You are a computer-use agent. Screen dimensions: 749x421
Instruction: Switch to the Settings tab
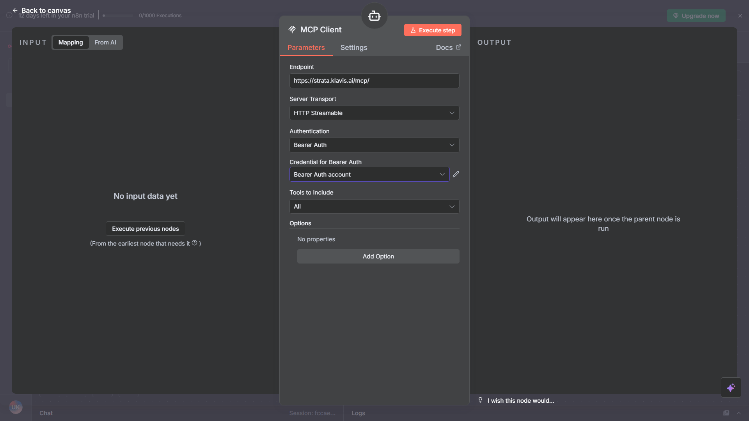pos(353,47)
